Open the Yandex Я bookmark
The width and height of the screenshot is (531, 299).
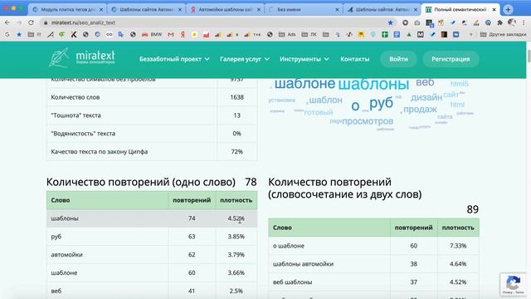[183, 35]
